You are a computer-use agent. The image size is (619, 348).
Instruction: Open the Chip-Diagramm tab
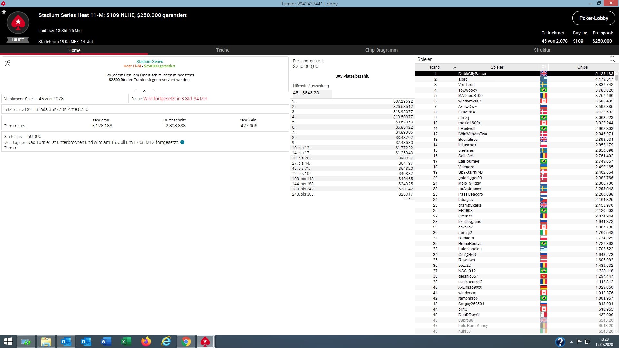tap(381, 50)
